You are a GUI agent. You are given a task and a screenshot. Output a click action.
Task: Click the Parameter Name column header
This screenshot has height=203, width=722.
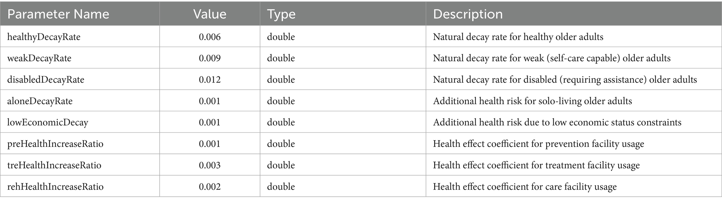click(58, 14)
